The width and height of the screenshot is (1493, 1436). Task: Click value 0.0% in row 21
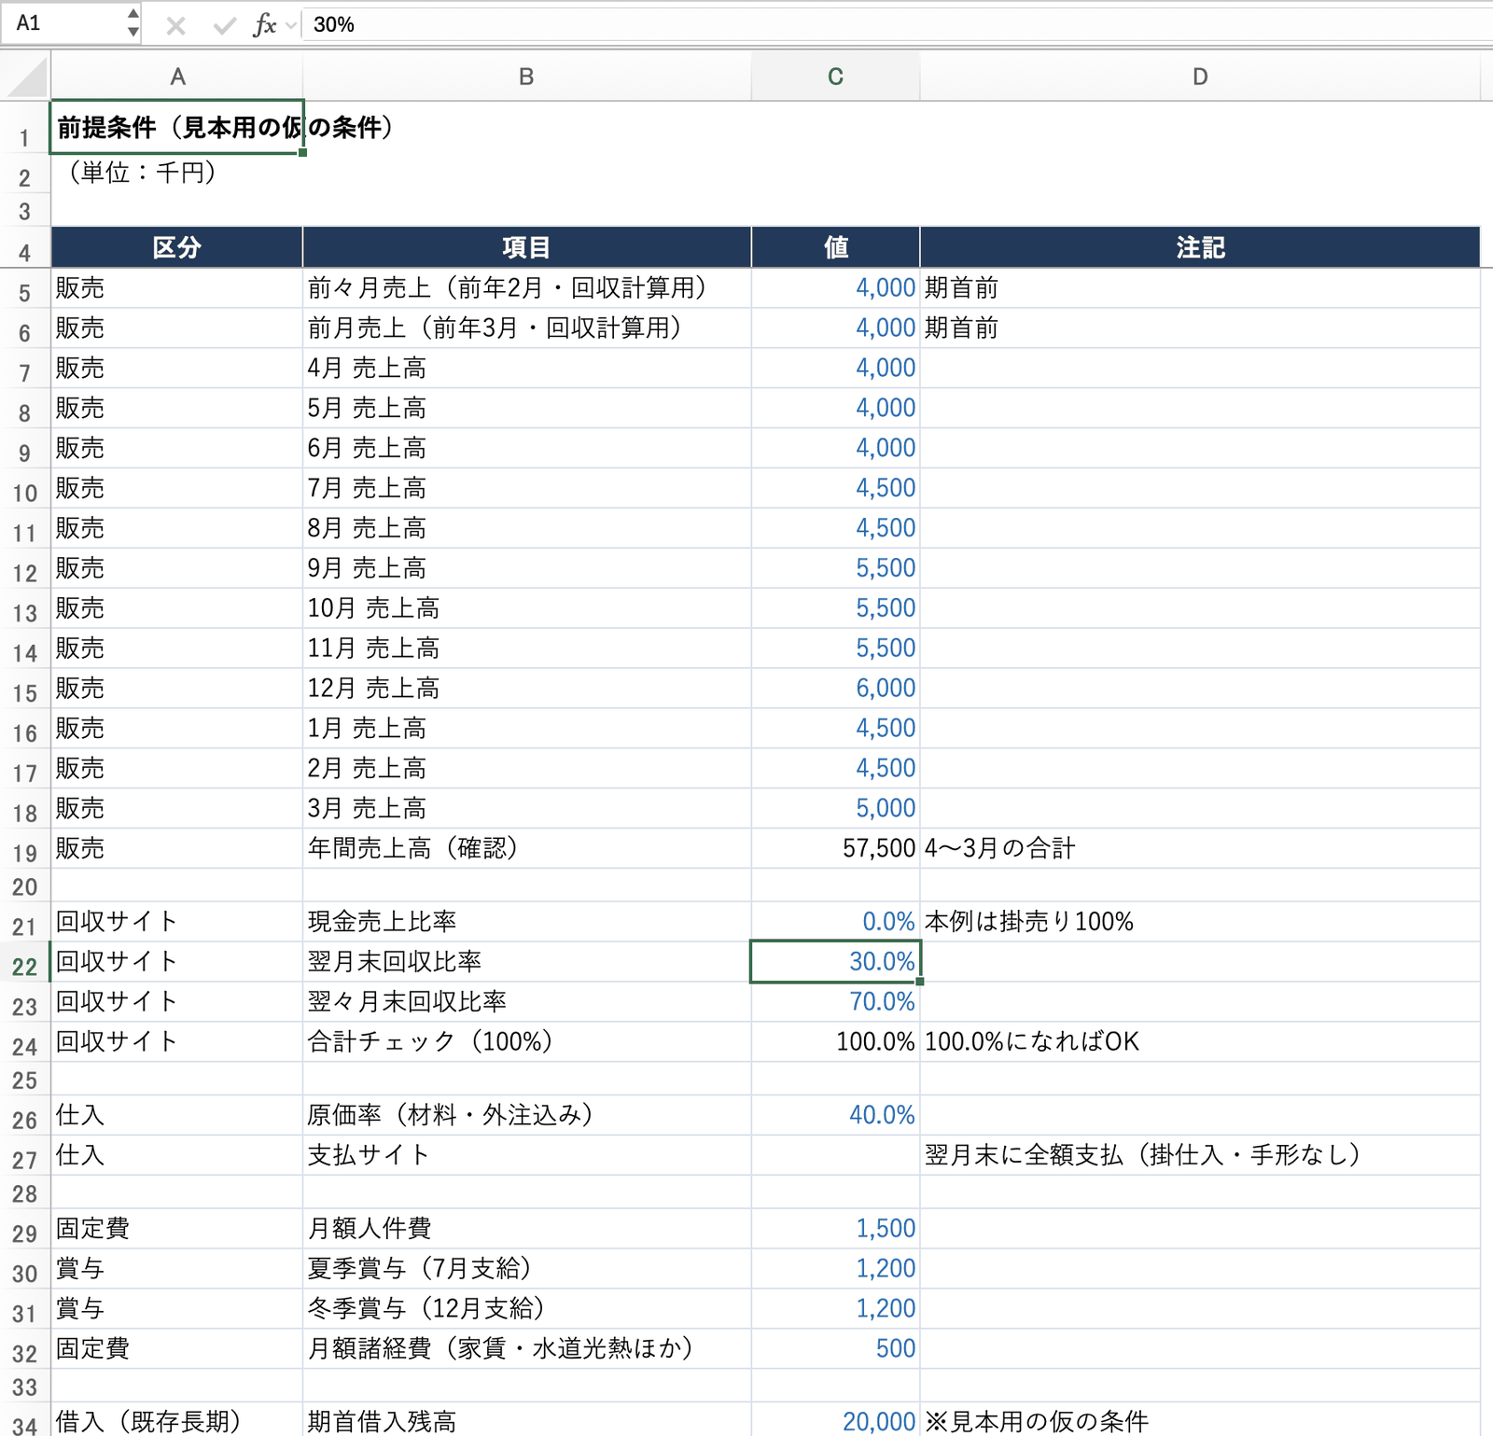[x=835, y=922]
